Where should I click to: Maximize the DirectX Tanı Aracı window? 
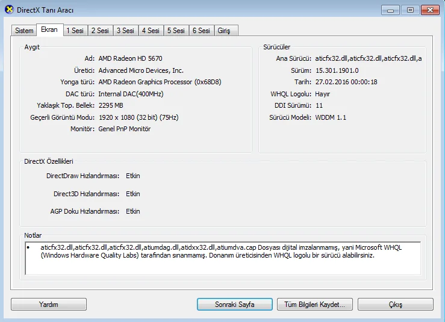(x=411, y=10)
